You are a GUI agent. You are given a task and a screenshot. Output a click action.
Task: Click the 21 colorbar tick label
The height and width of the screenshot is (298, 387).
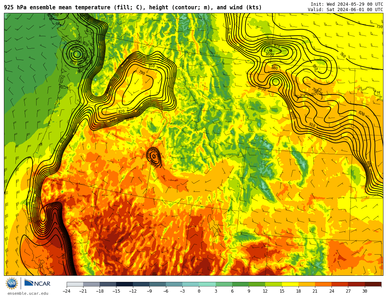[x=315, y=291]
